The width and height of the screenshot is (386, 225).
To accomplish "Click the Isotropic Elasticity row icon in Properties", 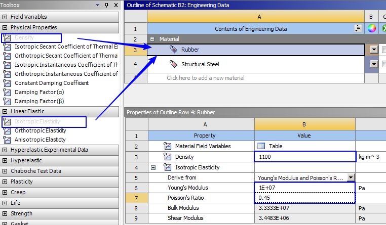I will tap(167, 167).
